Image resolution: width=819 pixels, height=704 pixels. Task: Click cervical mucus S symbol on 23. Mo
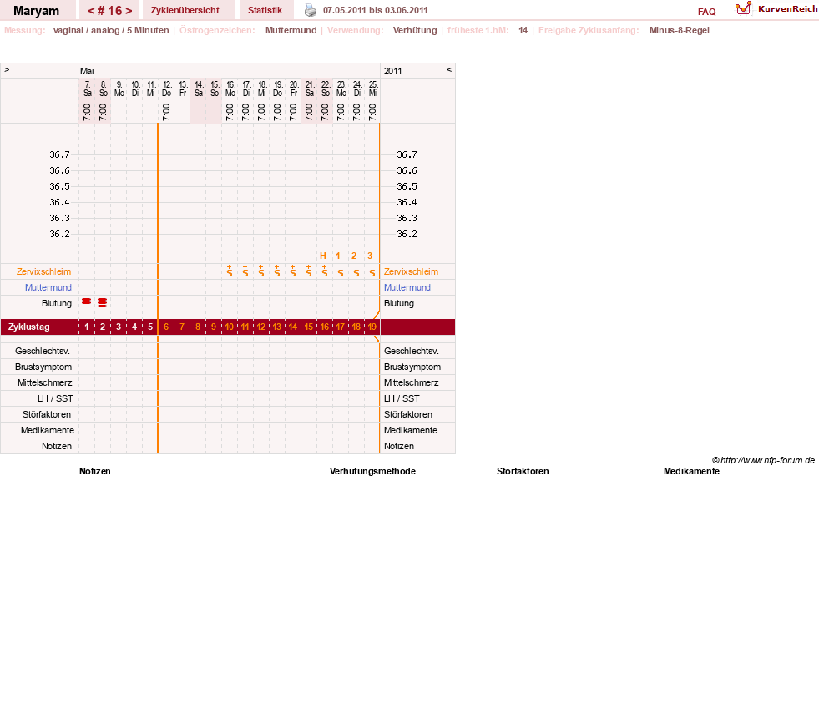[341, 273]
